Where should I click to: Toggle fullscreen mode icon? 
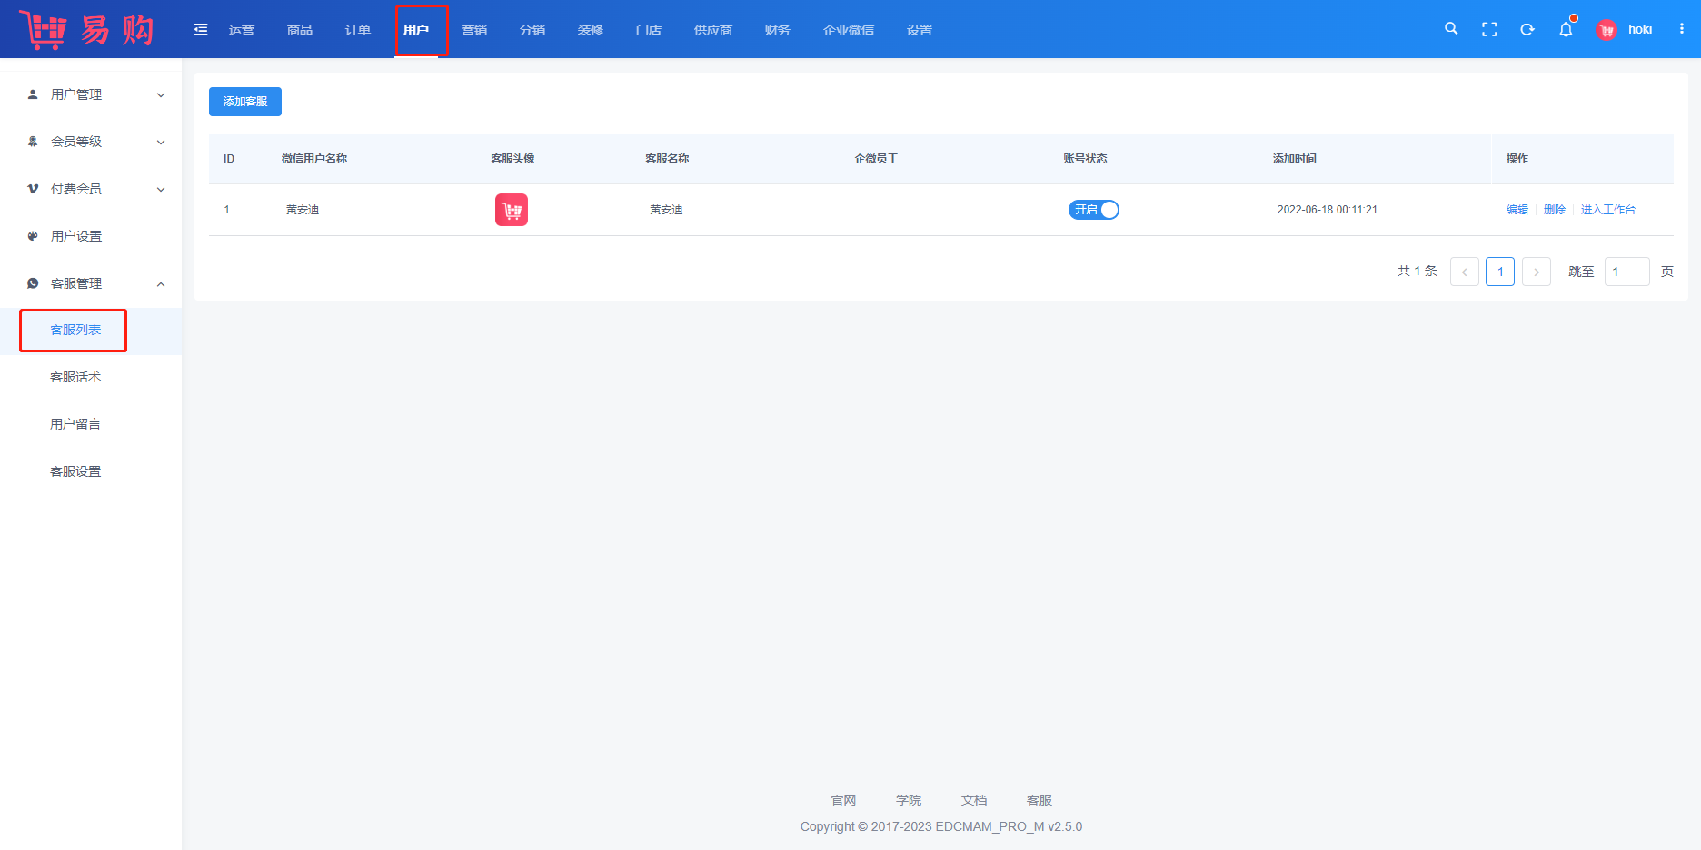pyautogui.click(x=1489, y=29)
